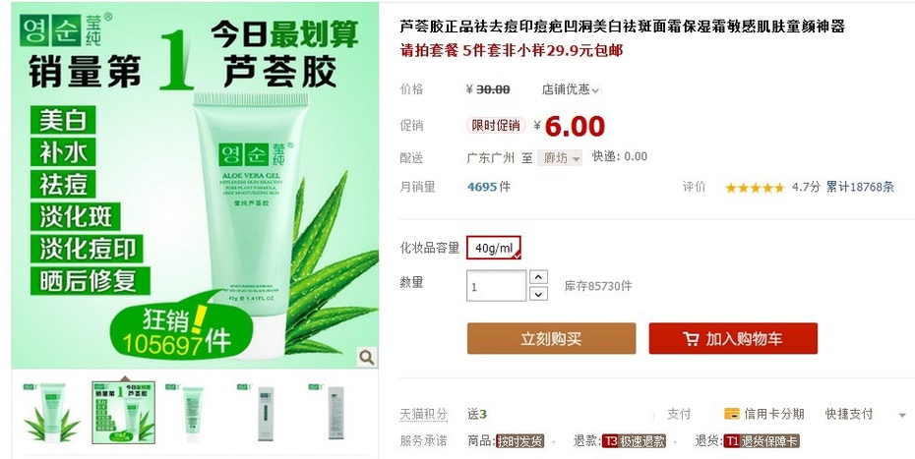Click the 立刻购买 buy now button

(x=551, y=339)
